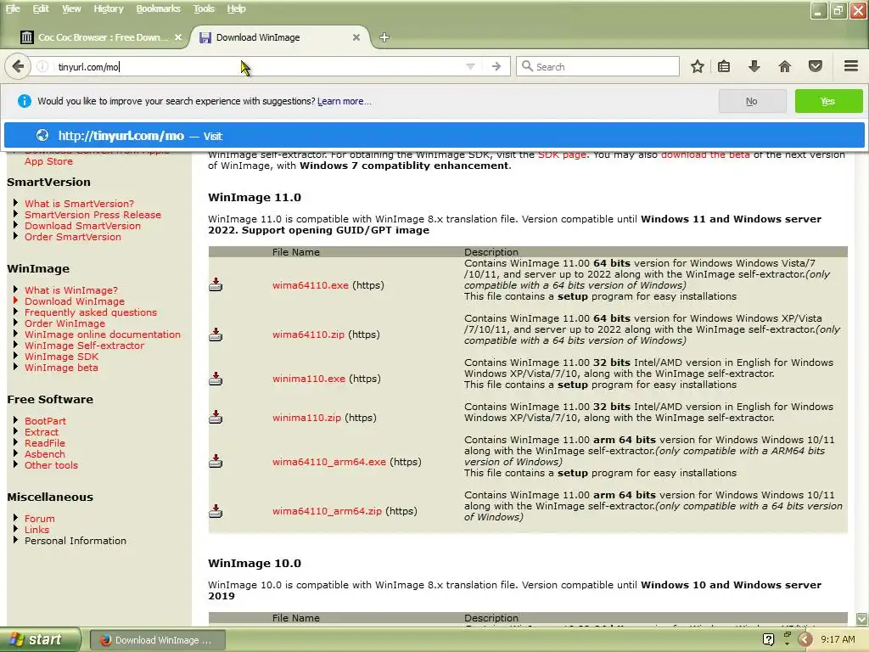Image resolution: width=869 pixels, height=652 pixels.
Task: Open the URL history dropdown arrow
Action: point(470,66)
